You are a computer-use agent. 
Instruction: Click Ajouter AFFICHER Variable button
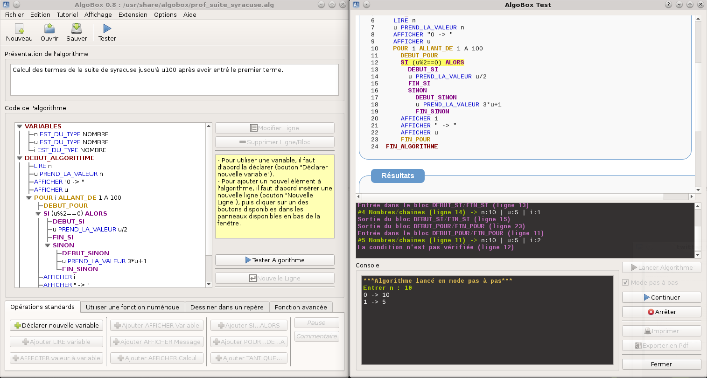[157, 325]
